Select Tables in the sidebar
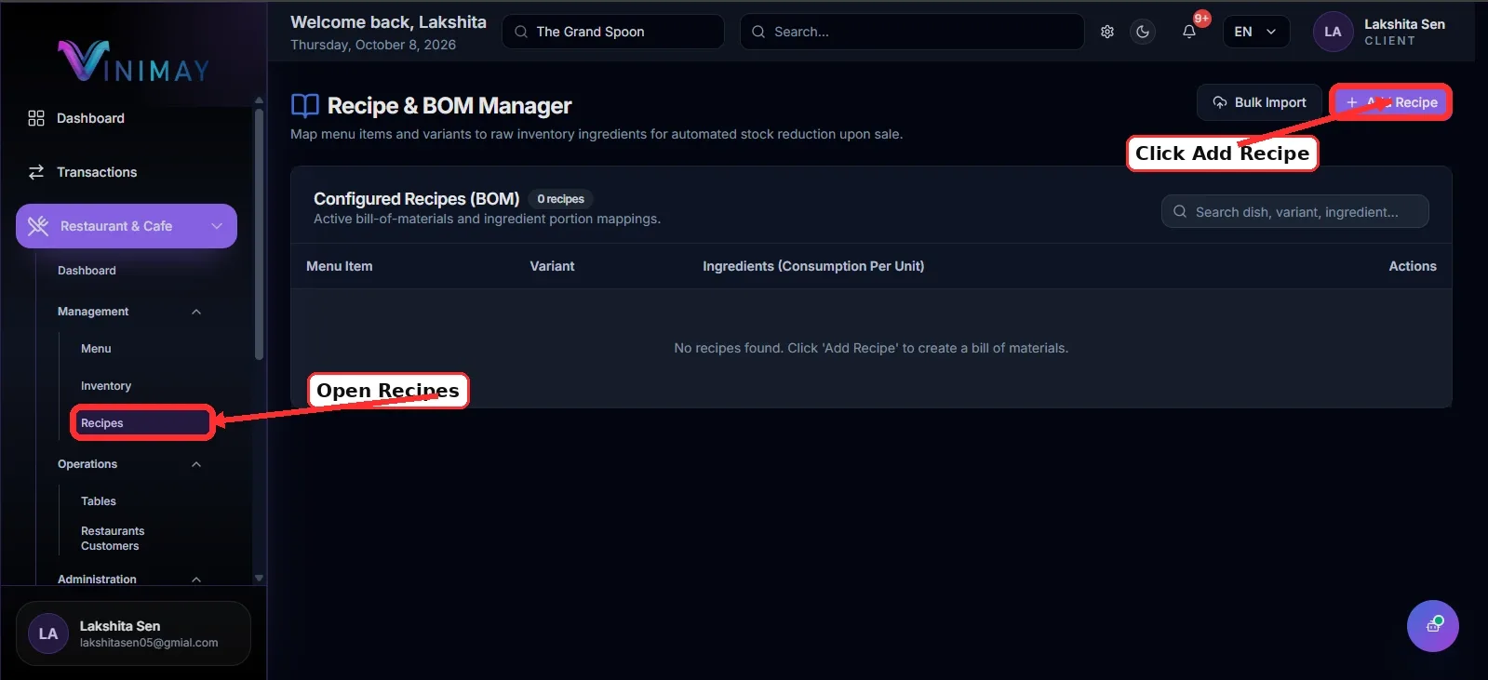 point(99,501)
